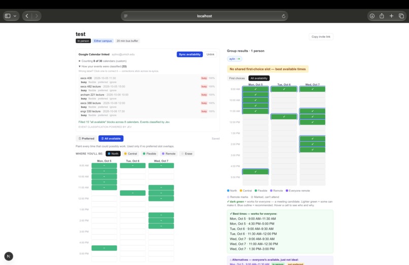Select the North location brush
Viewport: 409px width, 265px height.
tap(113, 154)
